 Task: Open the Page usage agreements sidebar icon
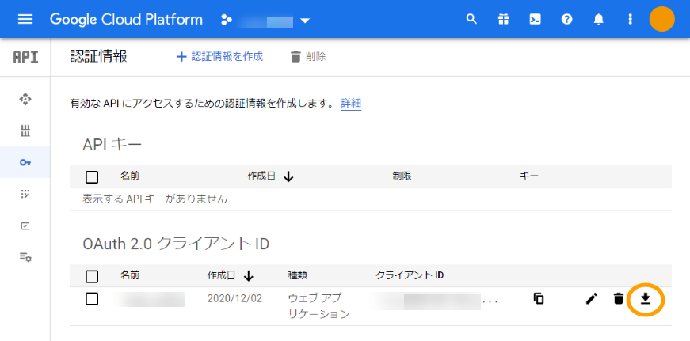pos(25,257)
